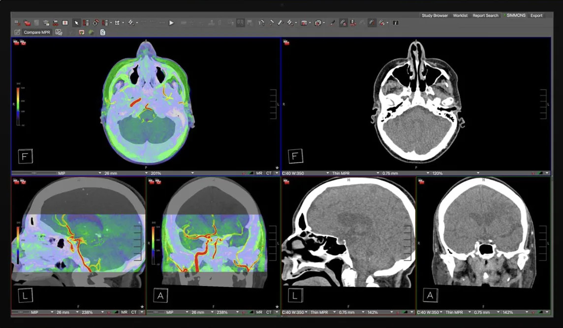Activate the Compare MPR tool
563x328 pixels.
click(36, 32)
